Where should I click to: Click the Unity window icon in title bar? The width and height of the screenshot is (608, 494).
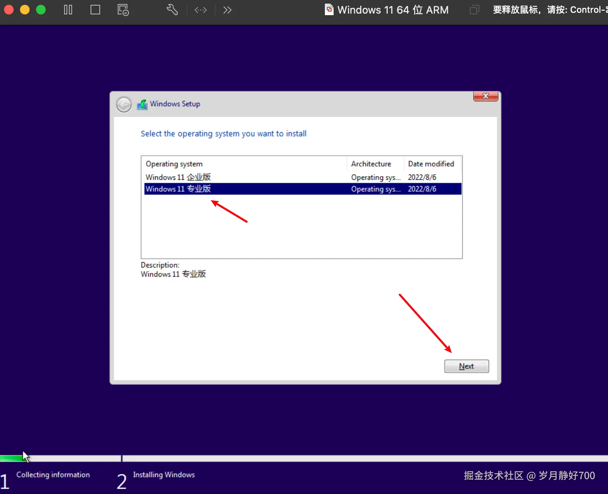tap(474, 10)
